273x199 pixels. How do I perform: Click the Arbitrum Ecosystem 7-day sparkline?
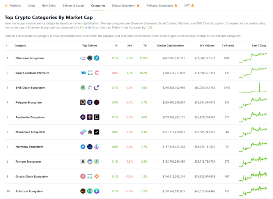253,191
